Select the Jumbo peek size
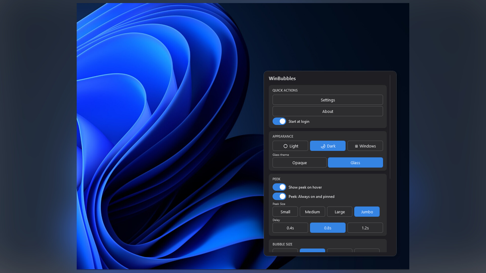The height and width of the screenshot is (273, 486). [x=367, y=212]
